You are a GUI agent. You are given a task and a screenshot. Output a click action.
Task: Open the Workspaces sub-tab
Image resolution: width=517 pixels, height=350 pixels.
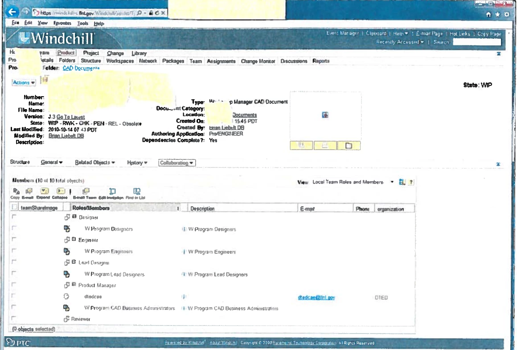click(120, 61)
